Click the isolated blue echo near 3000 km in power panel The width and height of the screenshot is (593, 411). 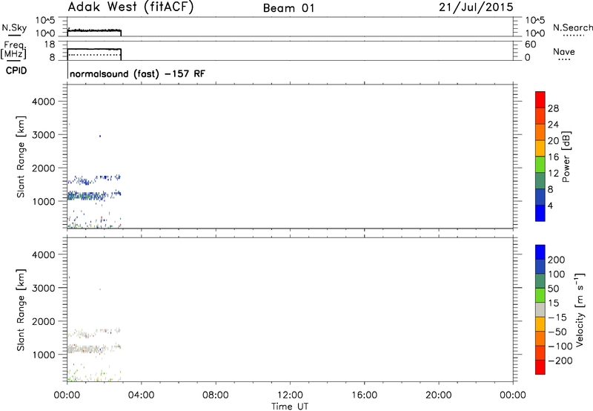point(100,136)
